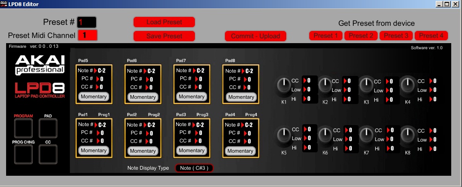The height and width of the screenshot is (187, 462).
Task: Click K2 Hi value red arrow
Action: point(345,99)
